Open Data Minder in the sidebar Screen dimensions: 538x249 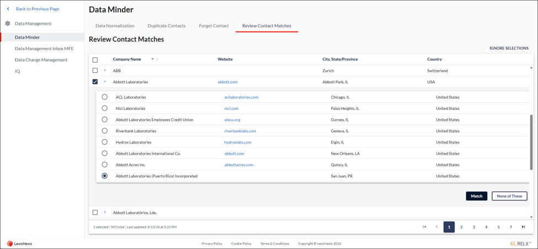coord(42,37)
